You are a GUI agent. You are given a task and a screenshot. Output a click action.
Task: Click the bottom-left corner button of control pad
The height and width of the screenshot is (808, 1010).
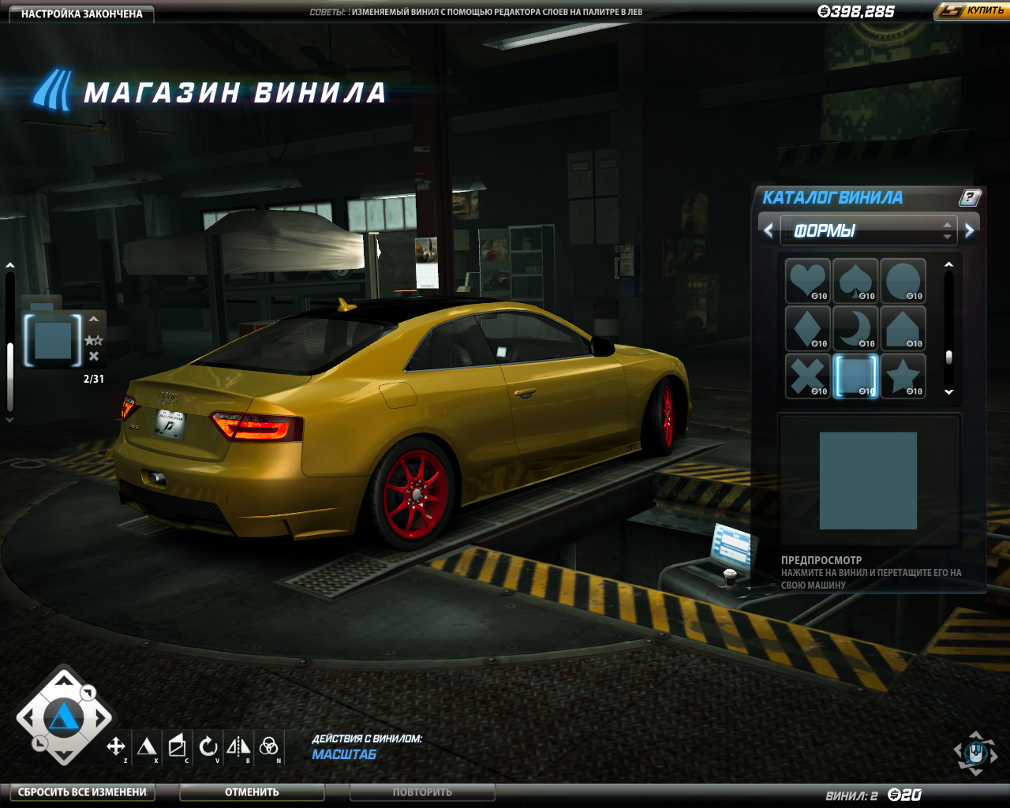click(x=39, y=743)
